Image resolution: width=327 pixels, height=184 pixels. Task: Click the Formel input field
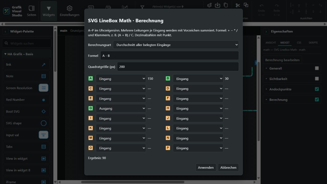point(169,55)
